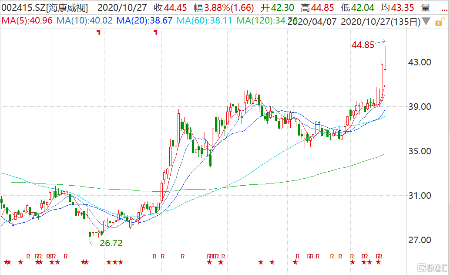Click the latest tall red candlestick
Viewport: 450px width, 275px height.
coord(385,58)
